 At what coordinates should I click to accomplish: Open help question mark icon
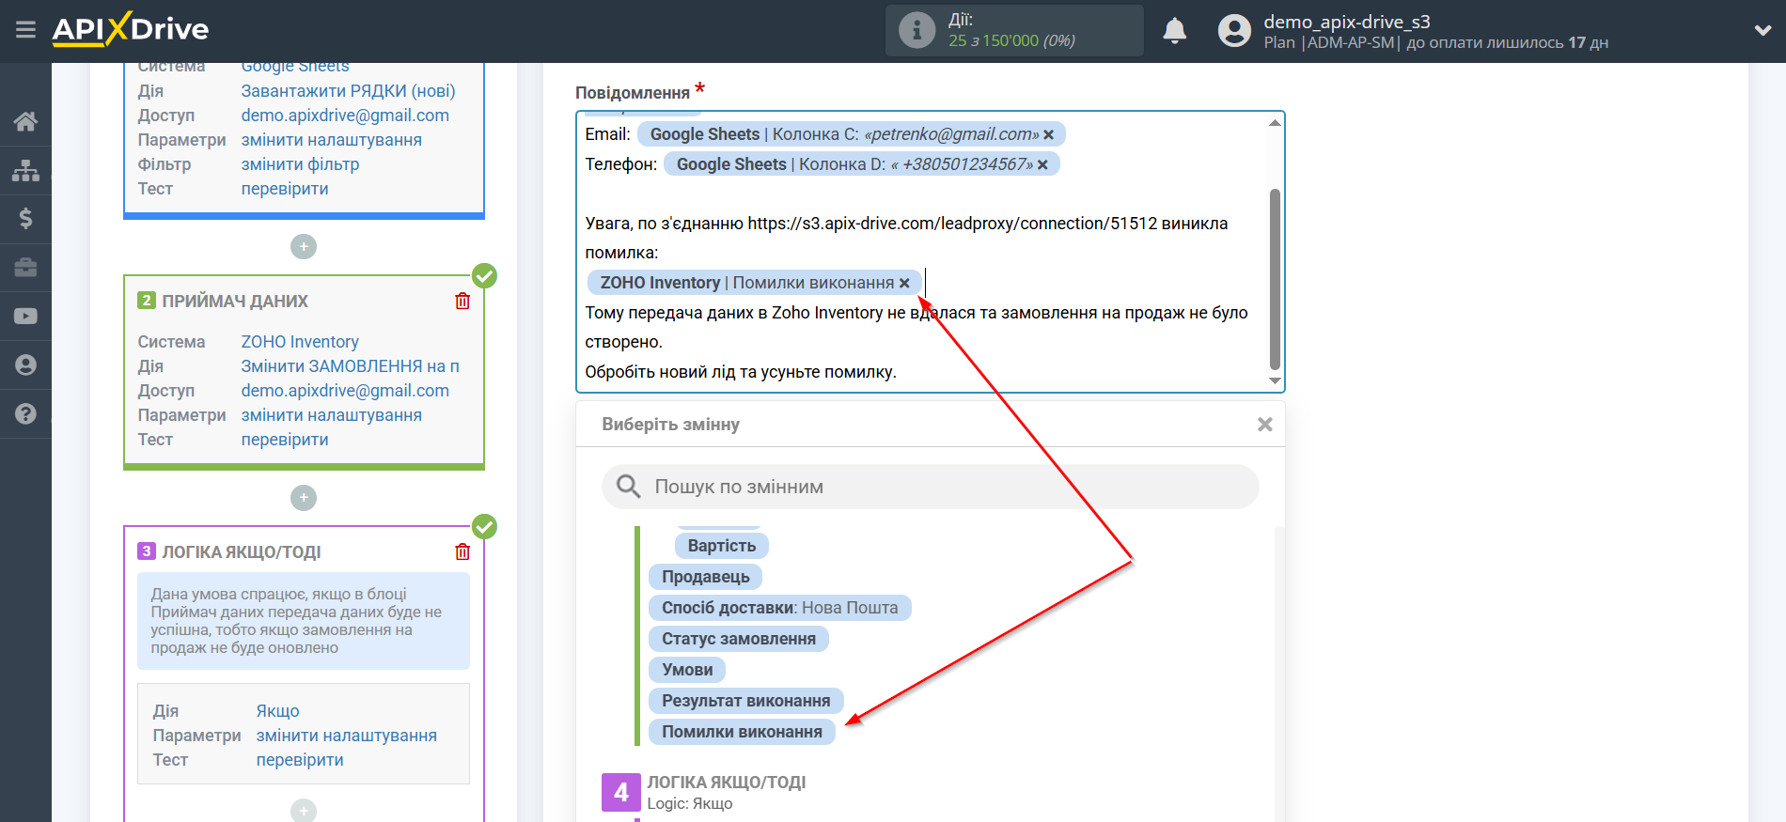pos(25,414)
